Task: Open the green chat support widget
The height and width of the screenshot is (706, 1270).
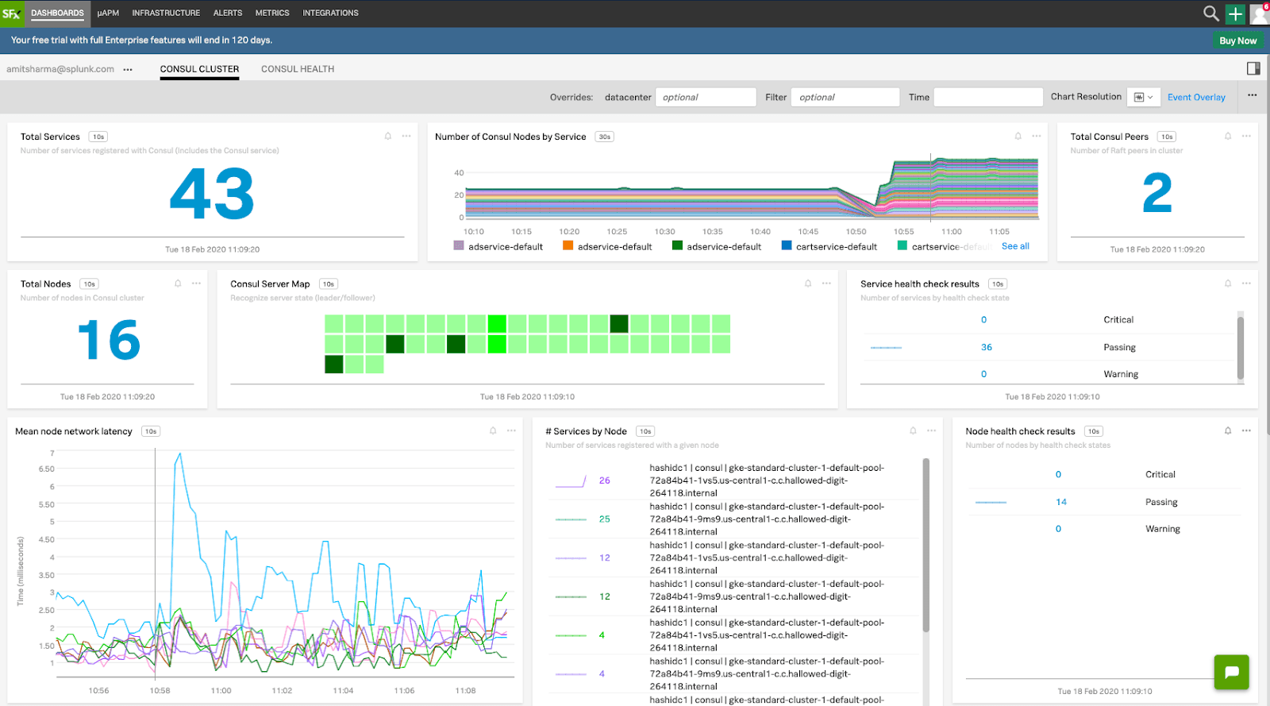Action: (1231, 672)
